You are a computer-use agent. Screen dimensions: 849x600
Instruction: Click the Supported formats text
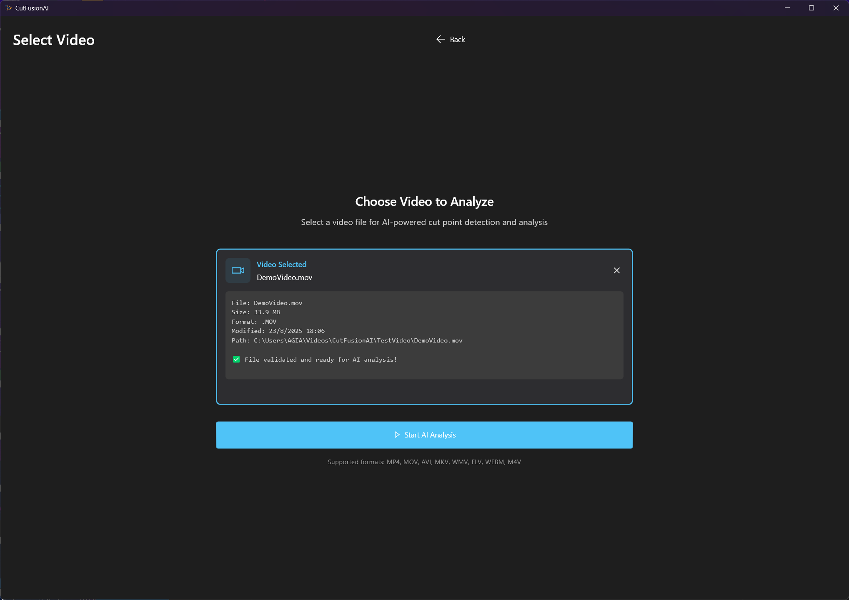click(x=424, y=462)
